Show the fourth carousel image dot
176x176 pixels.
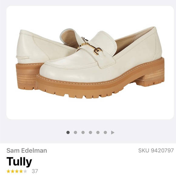(90, 132)
